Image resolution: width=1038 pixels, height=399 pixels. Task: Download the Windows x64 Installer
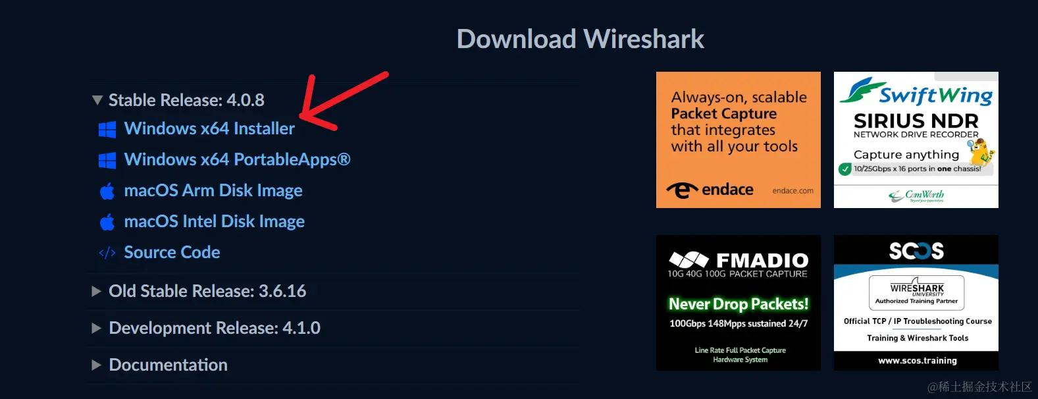pyautogui.click(x=209, y=128)
